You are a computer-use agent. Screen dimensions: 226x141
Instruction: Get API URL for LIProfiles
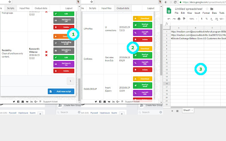click(x=143, y=33)
